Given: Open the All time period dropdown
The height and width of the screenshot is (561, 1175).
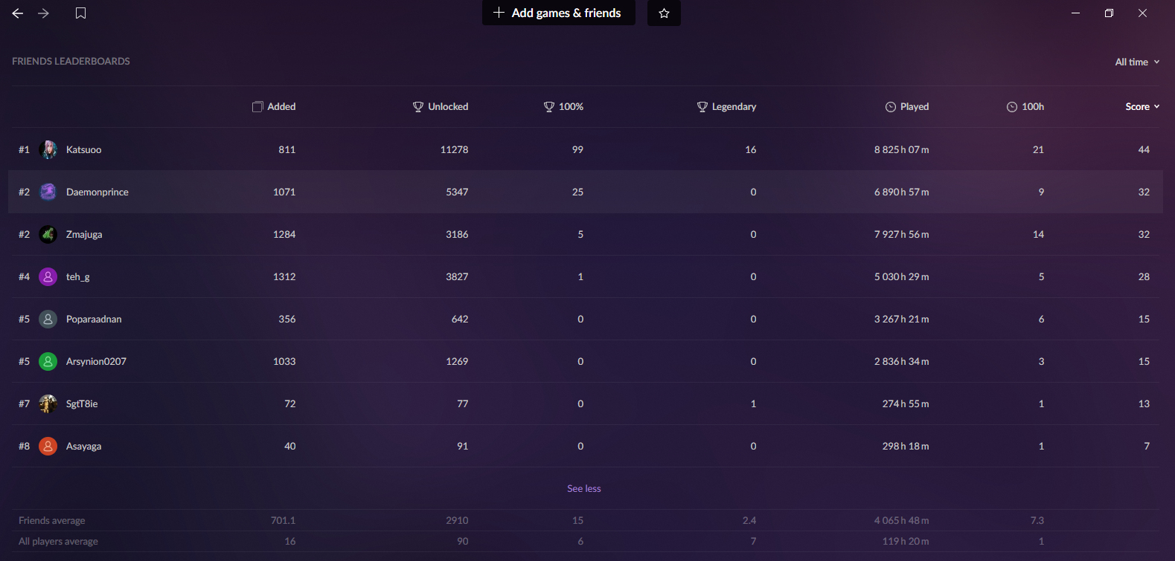Looking at the screenshot, I should click(1136, 62).
